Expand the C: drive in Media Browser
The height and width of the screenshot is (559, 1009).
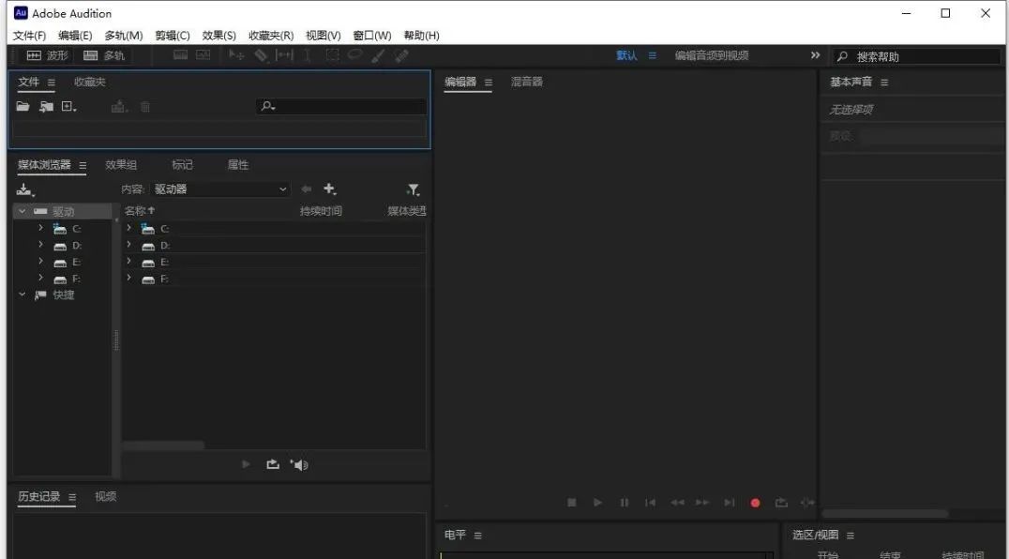click(40, 228)
